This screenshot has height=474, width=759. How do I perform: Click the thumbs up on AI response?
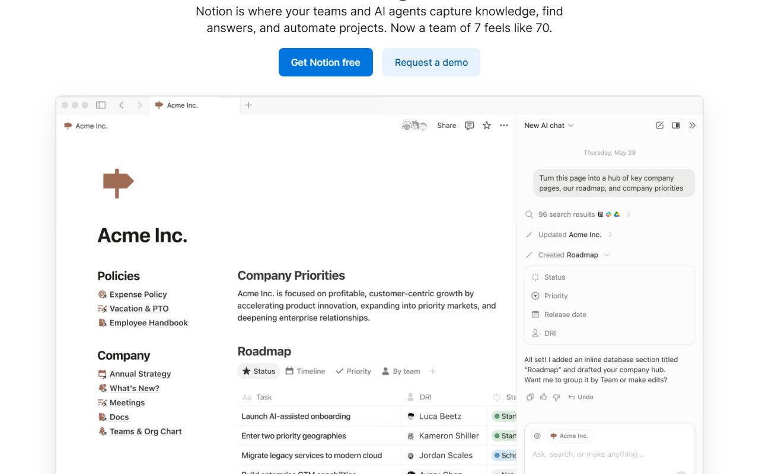pos(543,397)
